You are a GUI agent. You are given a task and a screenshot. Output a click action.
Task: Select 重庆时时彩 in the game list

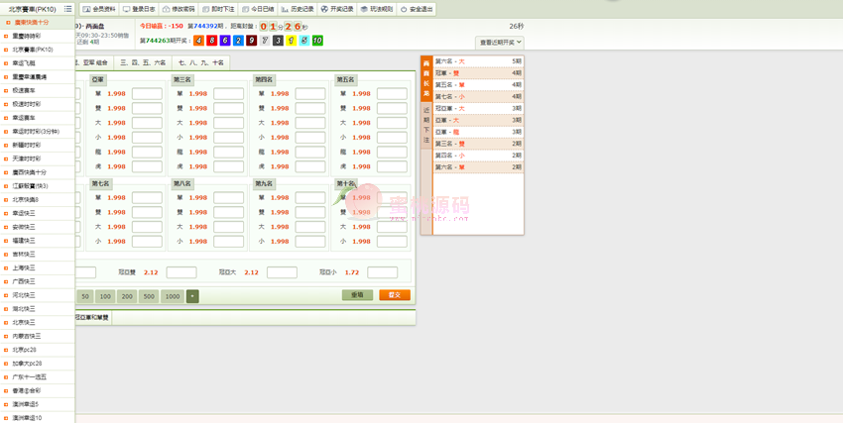pos(27,35)
